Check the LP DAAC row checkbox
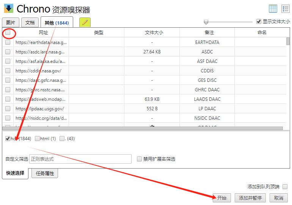Viewport: 292px width, 205px height. 8,109
